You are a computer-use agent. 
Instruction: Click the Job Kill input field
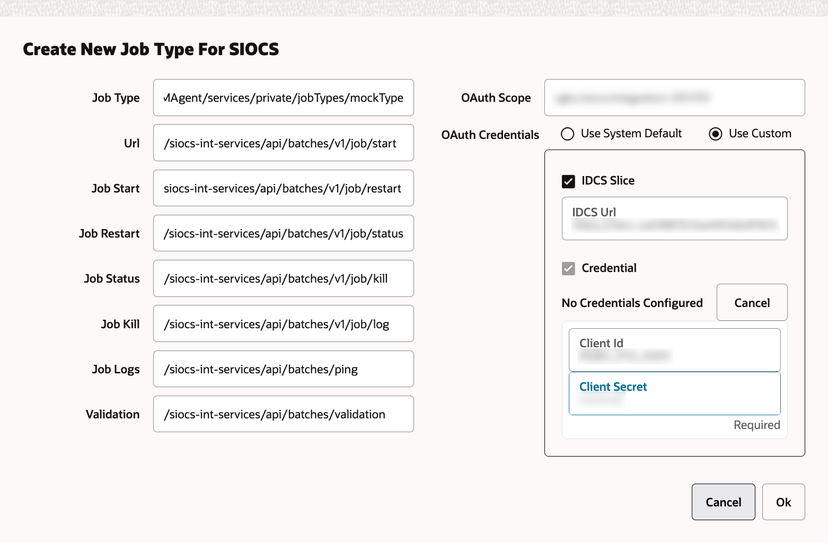click(x=284, y=323)
